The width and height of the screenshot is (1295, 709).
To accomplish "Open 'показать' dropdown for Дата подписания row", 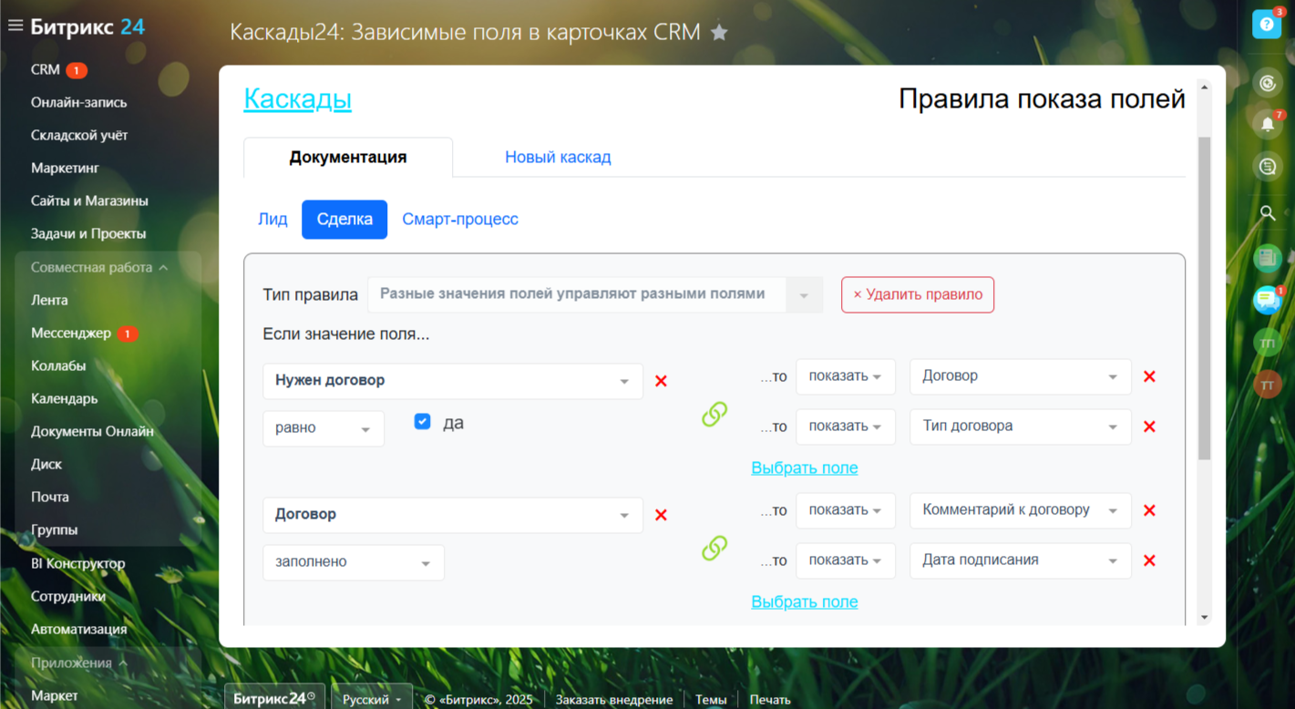I will pyautogui.click(x=846, y=560).
